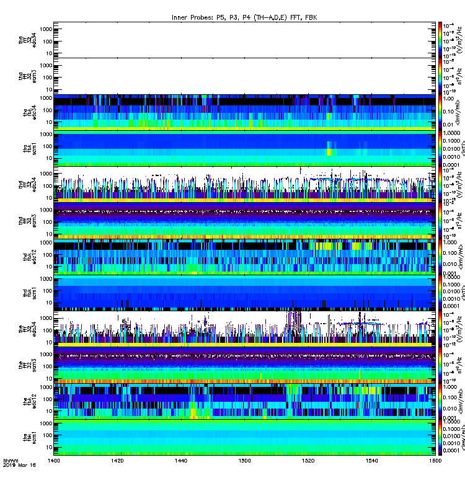Screen dimensions: 465x496
Task: Click the 'thd fbk scm1' panel label
Action: coord(30,293)
